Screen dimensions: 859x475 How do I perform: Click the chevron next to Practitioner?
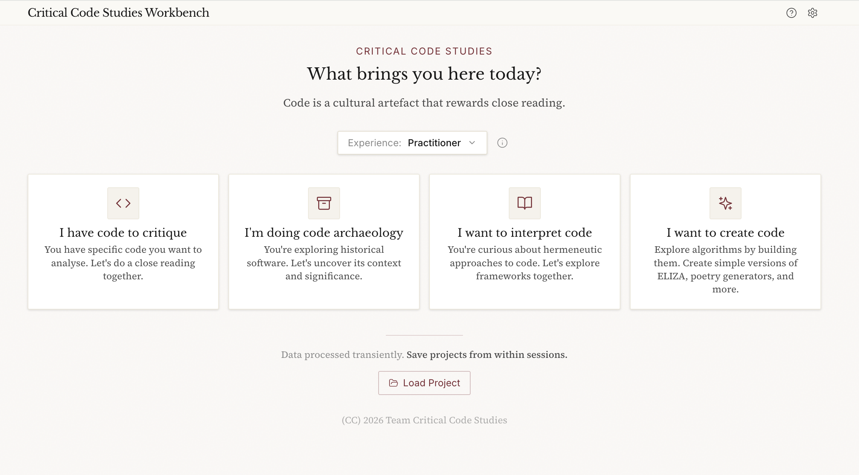(472, 143)
